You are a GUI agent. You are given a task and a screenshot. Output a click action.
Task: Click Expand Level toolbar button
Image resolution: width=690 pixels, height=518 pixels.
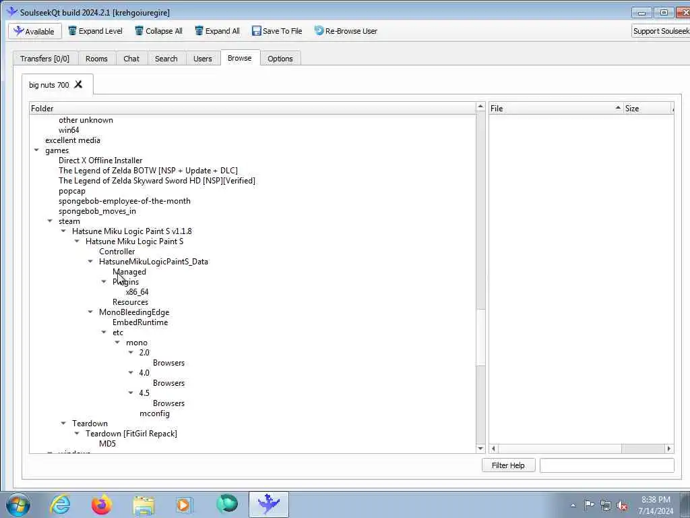click(95, 31)
